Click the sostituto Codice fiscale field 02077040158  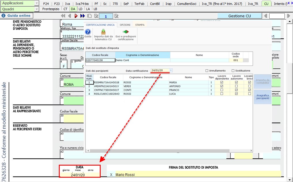tap(100, 60)
